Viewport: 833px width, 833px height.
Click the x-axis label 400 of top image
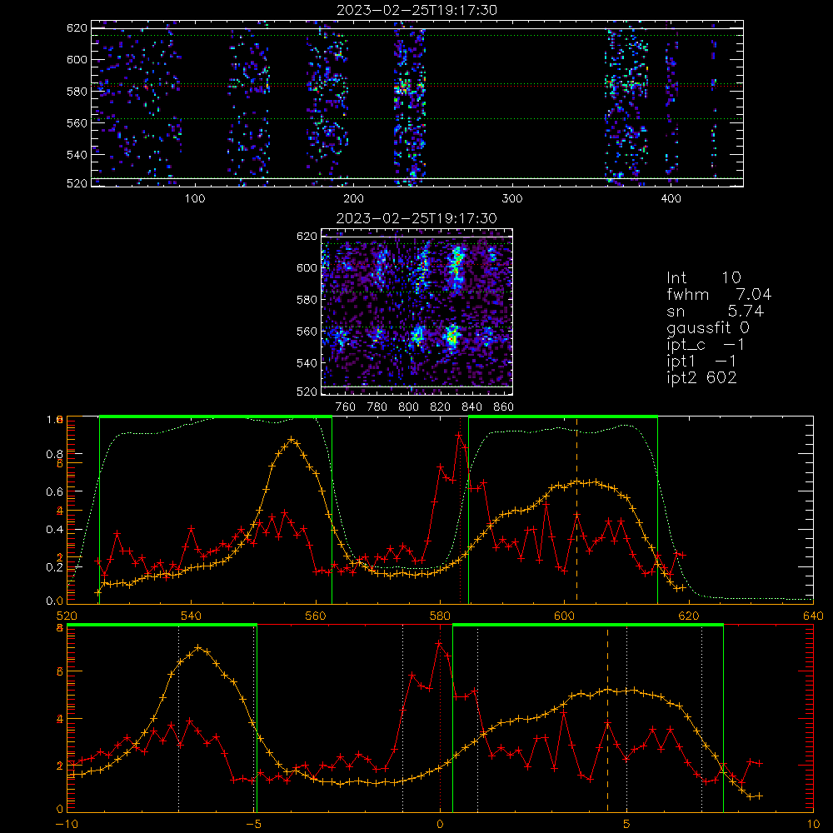coord(671,199)
